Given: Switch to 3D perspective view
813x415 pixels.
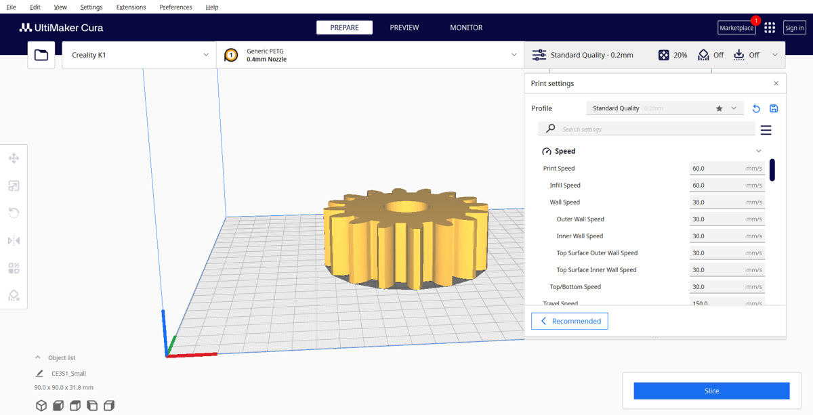Looking at the screenshot, I should tap(41, 406).
